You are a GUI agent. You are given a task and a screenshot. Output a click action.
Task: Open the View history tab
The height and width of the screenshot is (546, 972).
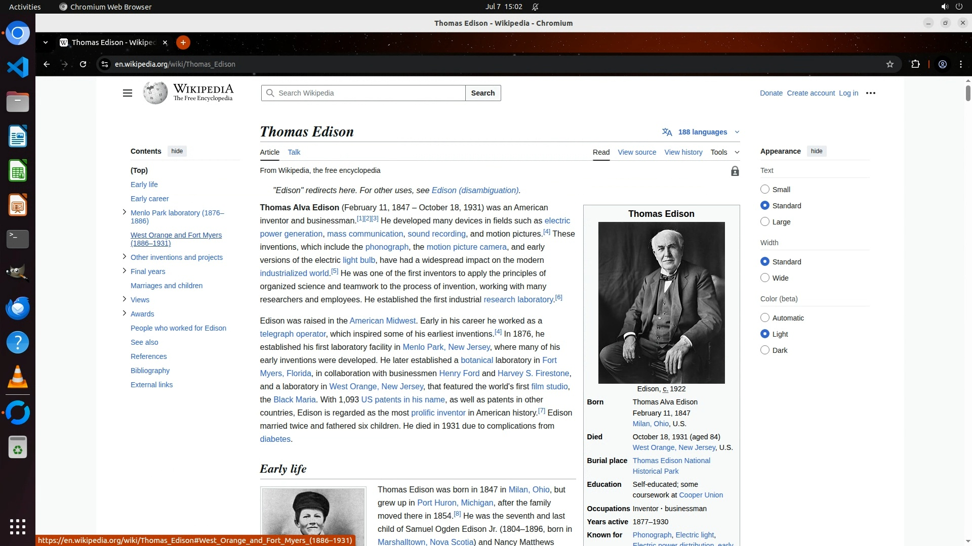683,152
